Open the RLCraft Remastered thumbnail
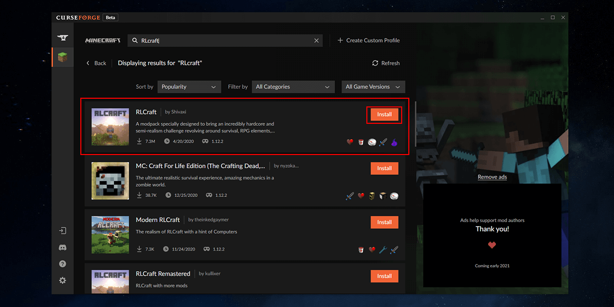 pyautogui.click(x=110, y=281)
